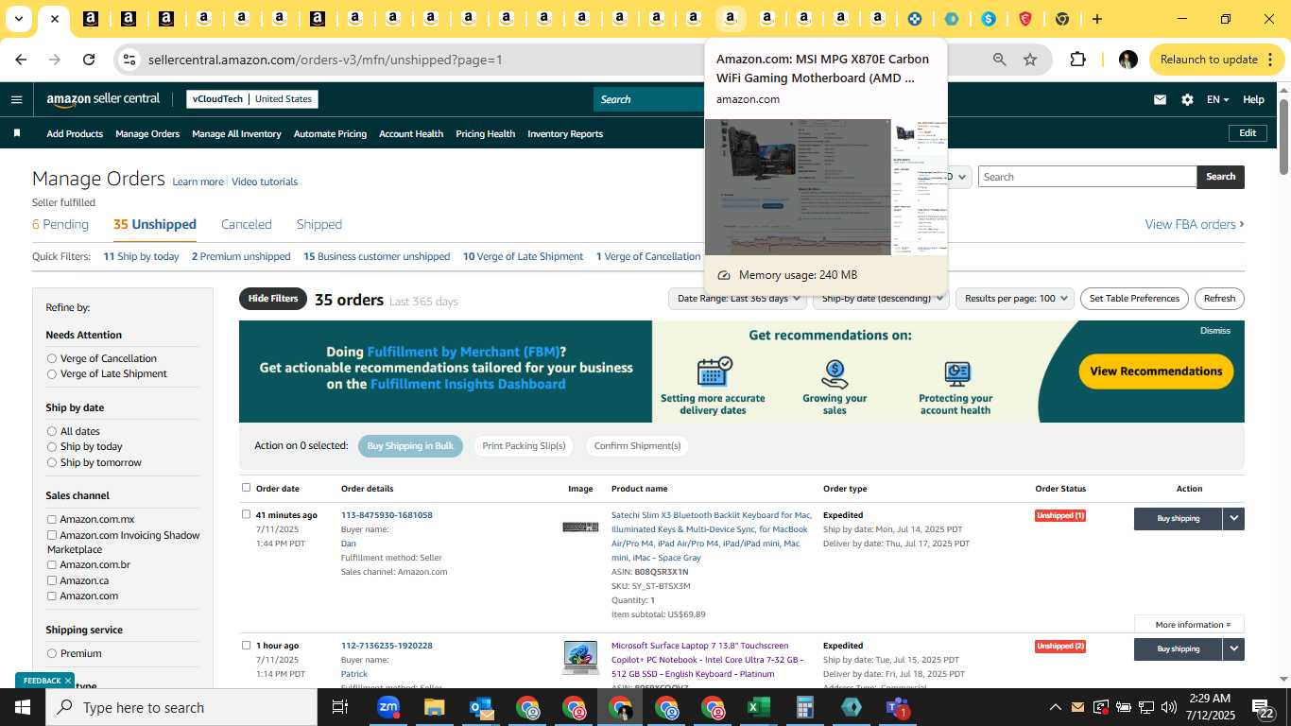This screenshot has width=1291, height=726.
Task: Close the feedback badge with its X
Action: pos(69,681)
